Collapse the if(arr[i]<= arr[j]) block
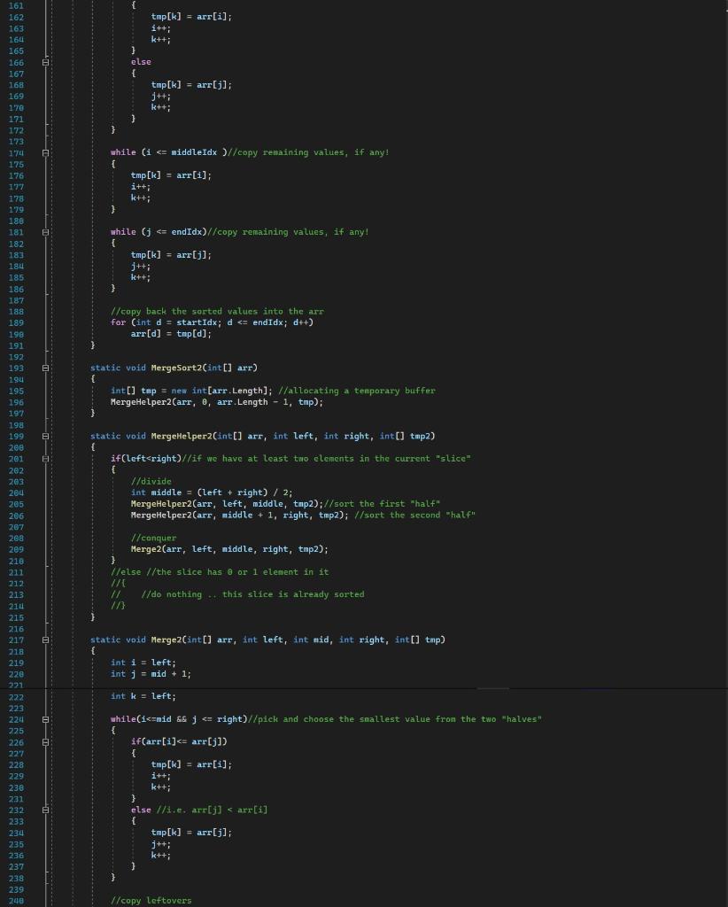 click(45, 741)
